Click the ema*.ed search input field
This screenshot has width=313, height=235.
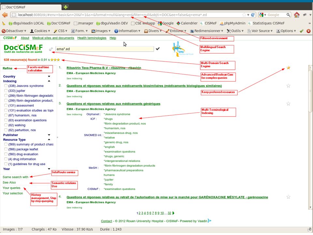(x=105, y=49)
